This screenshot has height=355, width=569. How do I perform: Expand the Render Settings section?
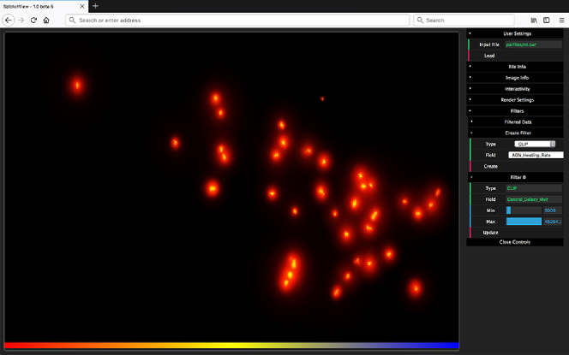pyautogui.click(x=516, y=100)
